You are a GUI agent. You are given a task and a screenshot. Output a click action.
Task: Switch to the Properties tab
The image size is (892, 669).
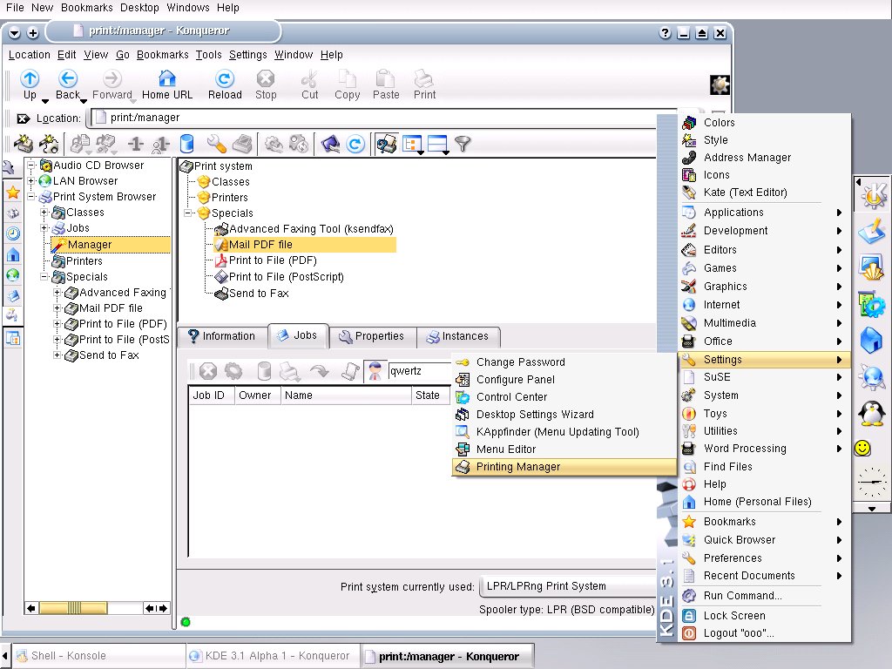pos(373,336)
